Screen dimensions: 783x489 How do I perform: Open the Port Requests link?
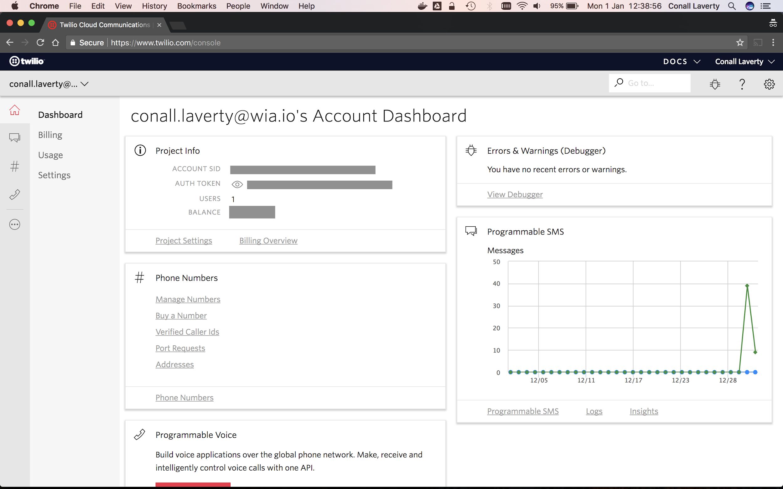click(180, 348)
